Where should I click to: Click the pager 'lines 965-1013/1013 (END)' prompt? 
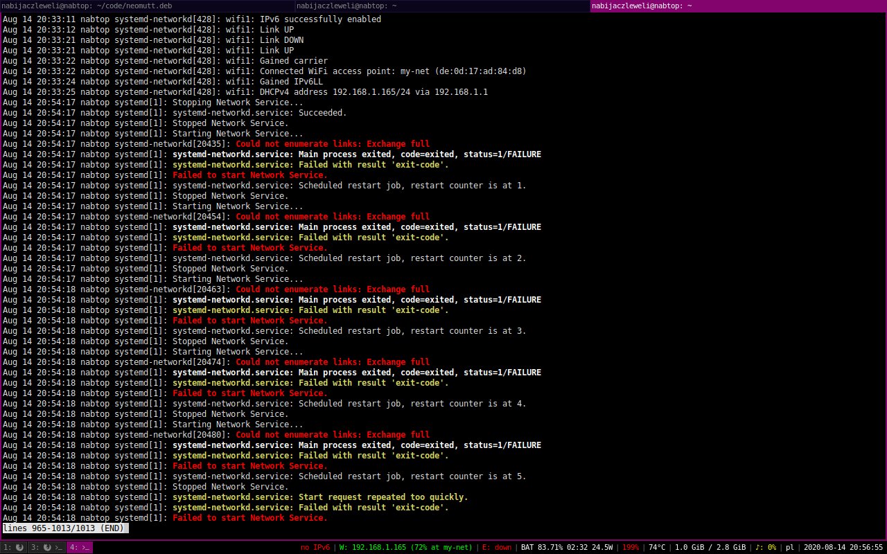coord(64,528)
